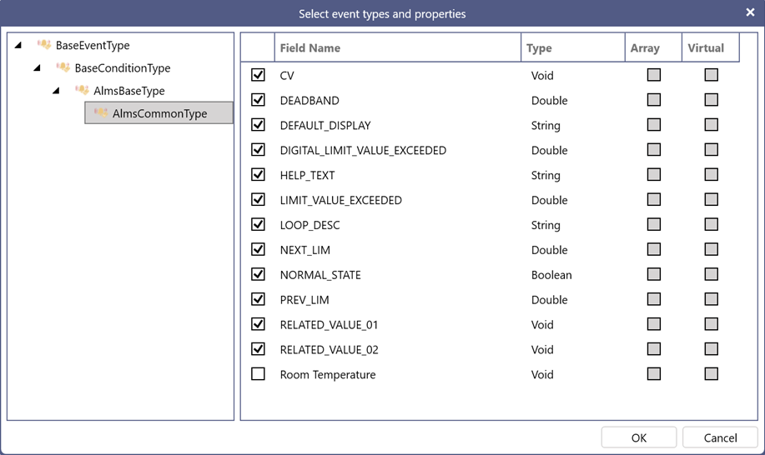Enable the Room Temperature field checkbox
This screenshot has height=455, width=765.
pos(258,373)
